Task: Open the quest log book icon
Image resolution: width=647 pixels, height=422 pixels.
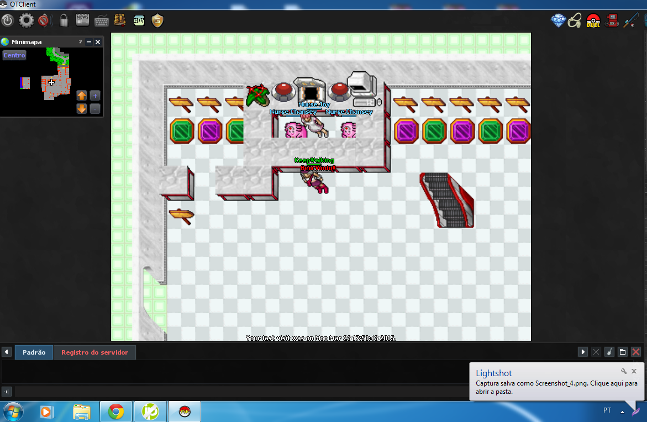Action: pyautogui.click(x=120, y=20)
